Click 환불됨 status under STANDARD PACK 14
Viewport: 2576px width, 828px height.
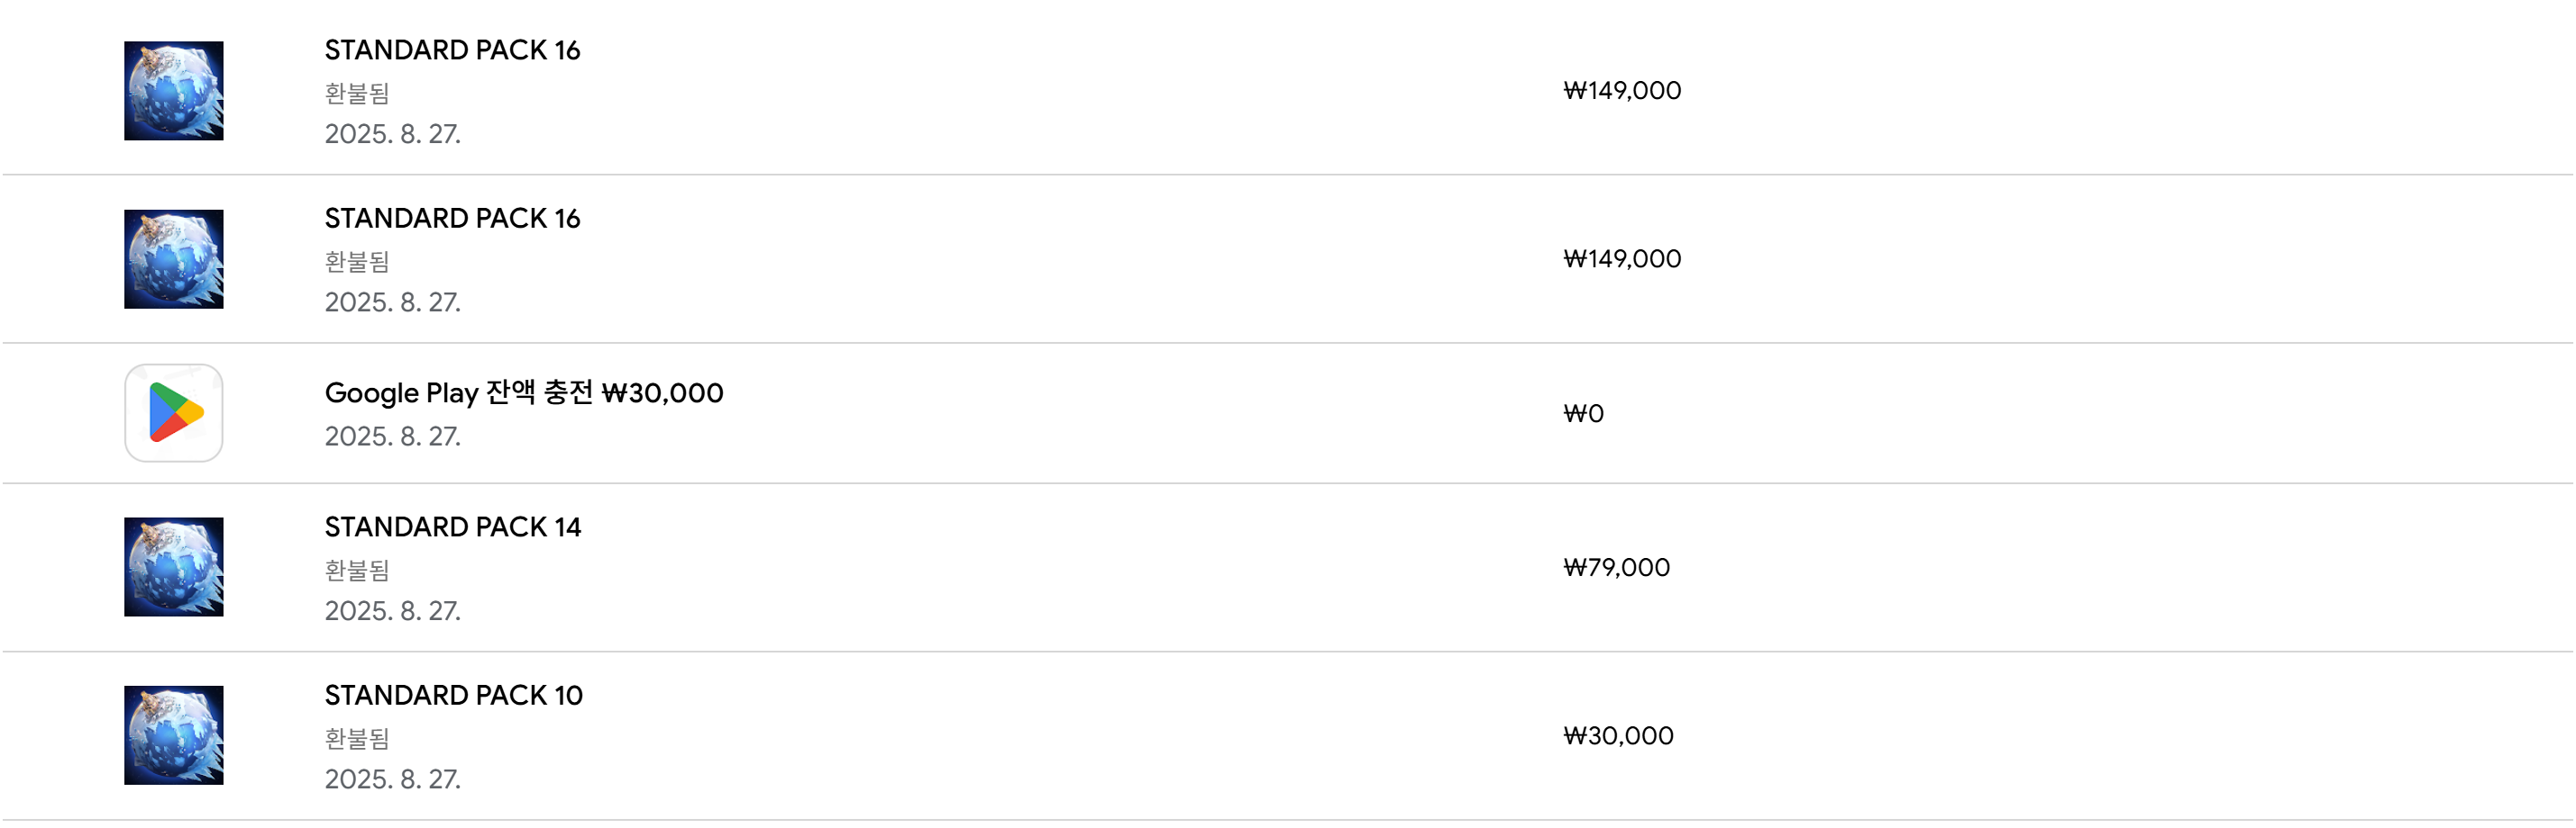tap(357, 571)
